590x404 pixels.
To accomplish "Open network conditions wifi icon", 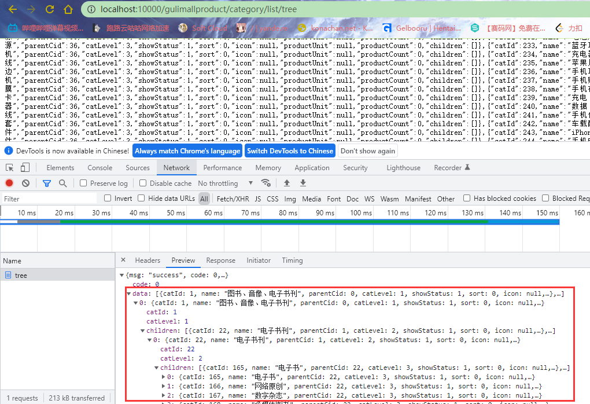I will click(266, 183).
